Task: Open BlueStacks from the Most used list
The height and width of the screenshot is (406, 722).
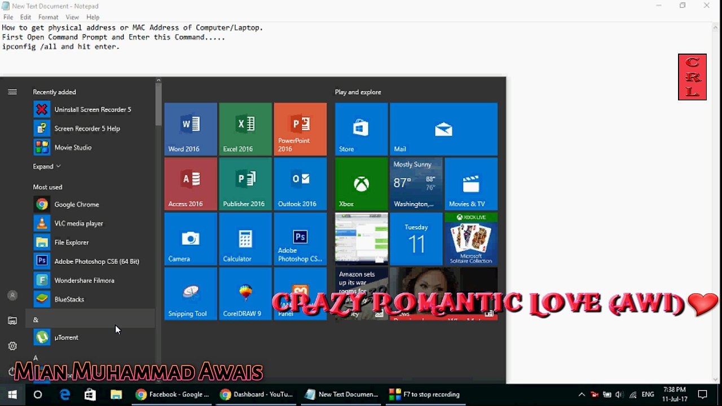Action: tap(90, 299)
